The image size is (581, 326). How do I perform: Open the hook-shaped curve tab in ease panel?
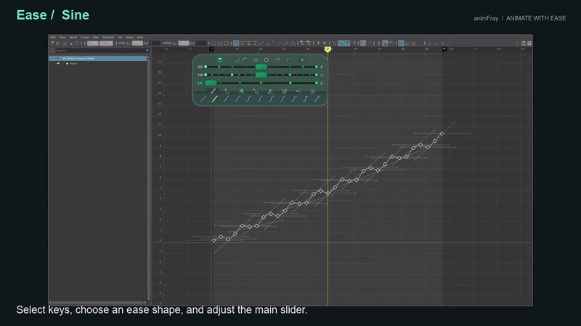point(227,91)
